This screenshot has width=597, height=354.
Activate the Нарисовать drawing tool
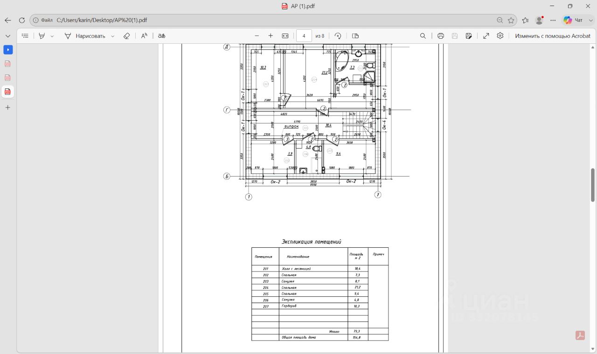(x=85, y=36)
